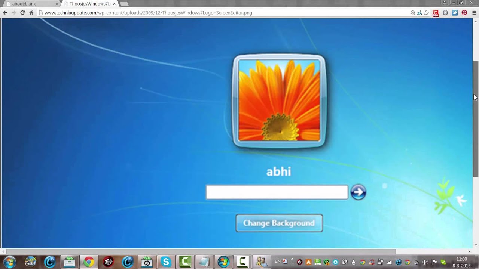Open the first Camtasia taskbar icon

(185, 262)
